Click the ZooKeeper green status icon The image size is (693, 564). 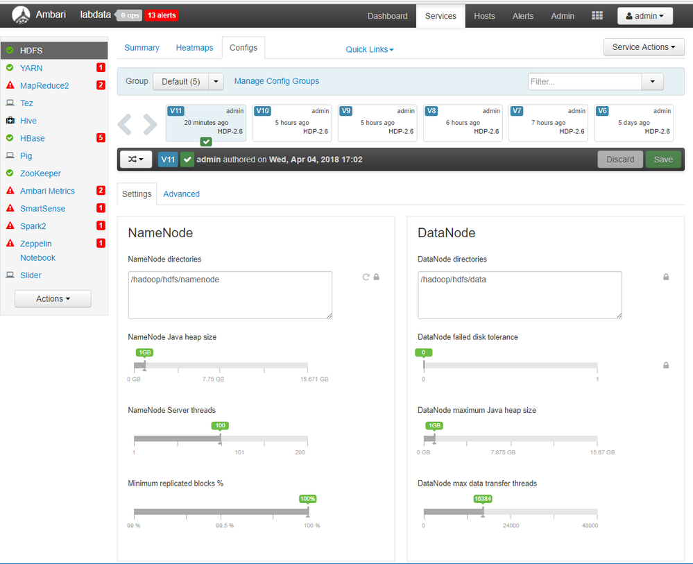pos(10,173)
